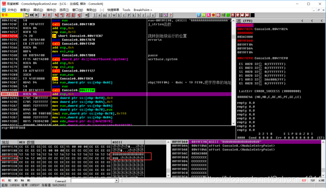Screen dimensions: 326x188
Task: Open Breakpoints 'b' toolbar button
Action: [138, 15]
